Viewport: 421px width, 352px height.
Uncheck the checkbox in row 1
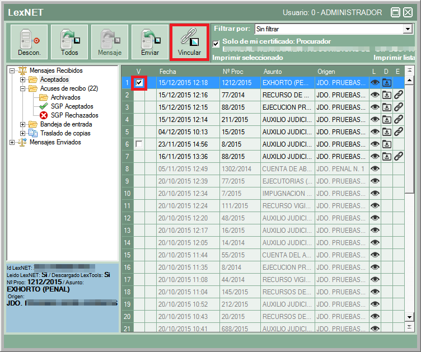(x=139, y=82)
